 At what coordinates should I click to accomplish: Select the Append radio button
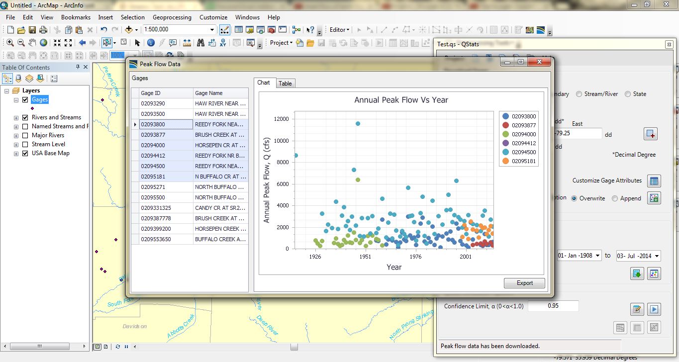coord(615,198)
